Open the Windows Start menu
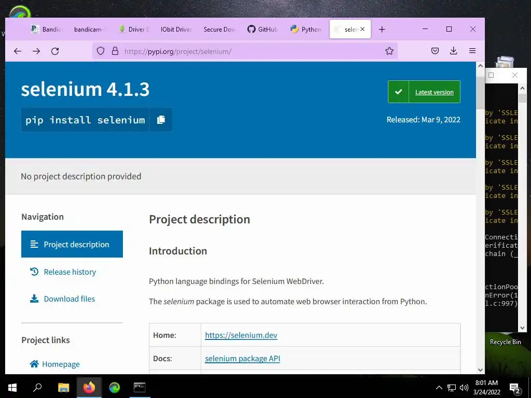 click(x=12, y=387)
